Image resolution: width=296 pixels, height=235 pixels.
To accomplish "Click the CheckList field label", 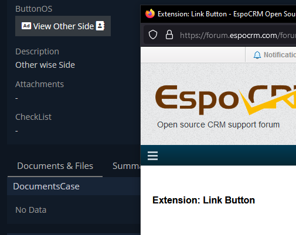I will tap(33, 117).
